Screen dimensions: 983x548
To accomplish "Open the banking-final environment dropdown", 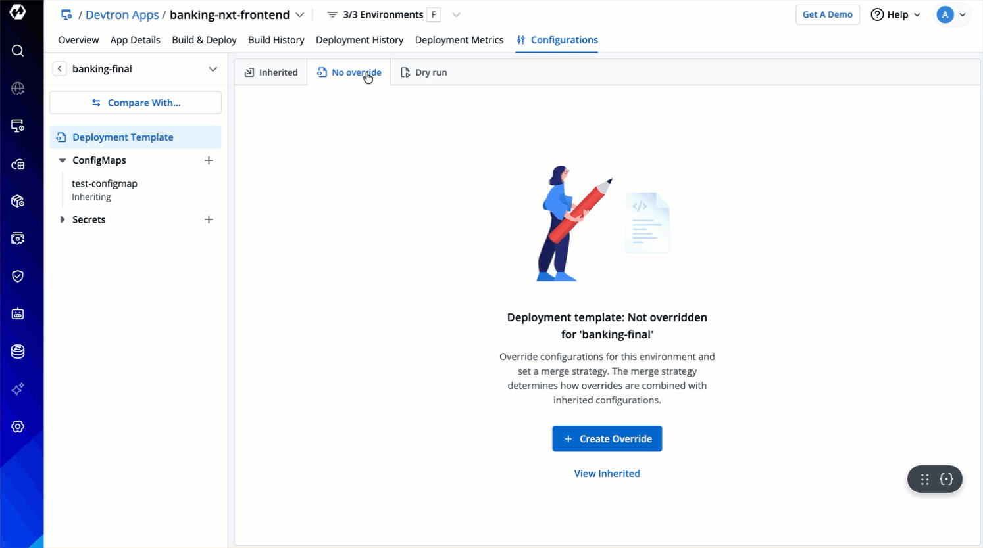I will [x=213, y=69].
